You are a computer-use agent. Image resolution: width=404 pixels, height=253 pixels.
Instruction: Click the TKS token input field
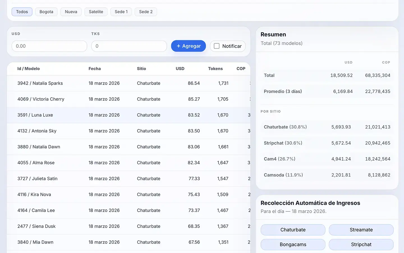tap(129, 46)
